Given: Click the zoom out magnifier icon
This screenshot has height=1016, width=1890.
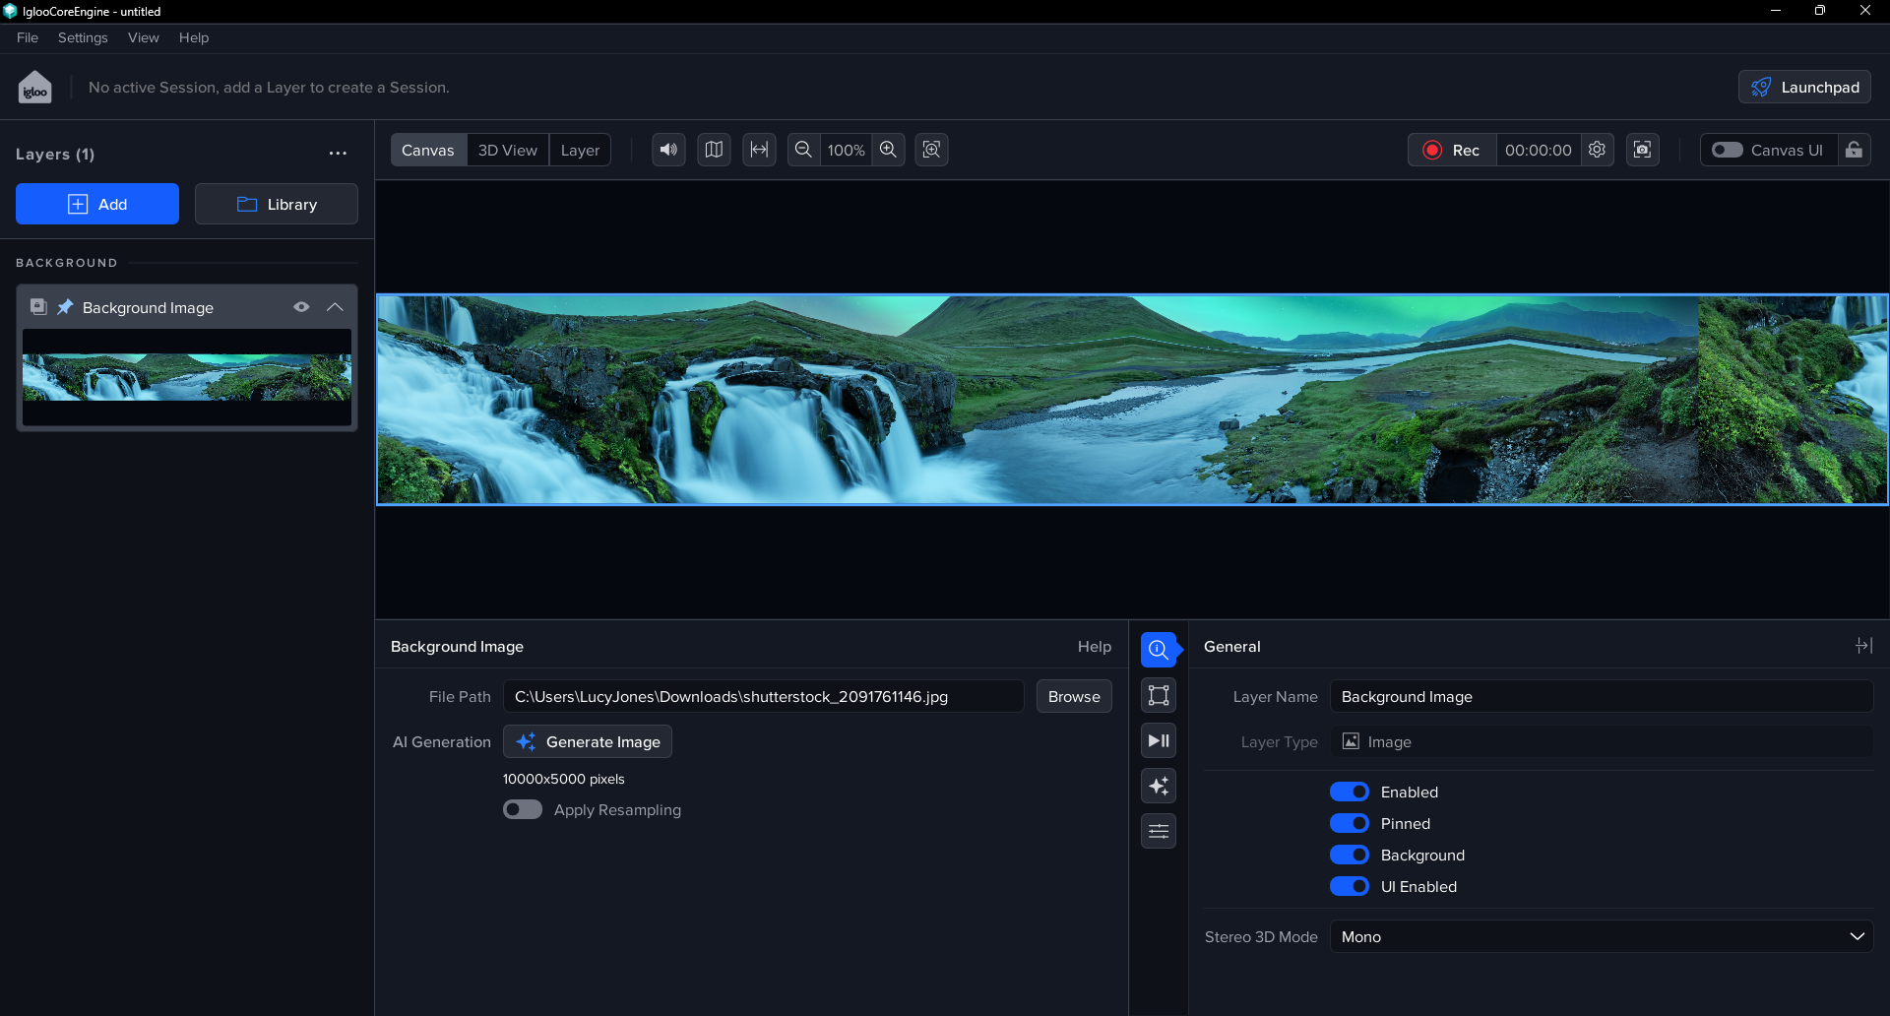Looking at the screenshot, I should [803, 150].
